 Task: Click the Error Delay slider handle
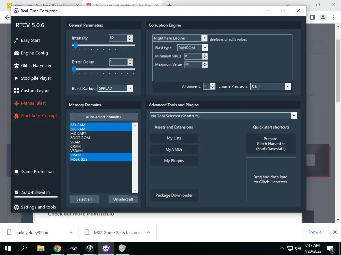pos(74,70)
